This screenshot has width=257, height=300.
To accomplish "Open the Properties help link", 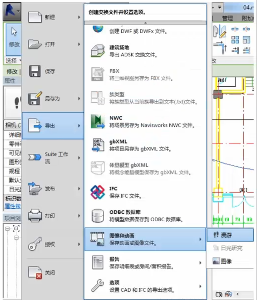I will [12, 206].
